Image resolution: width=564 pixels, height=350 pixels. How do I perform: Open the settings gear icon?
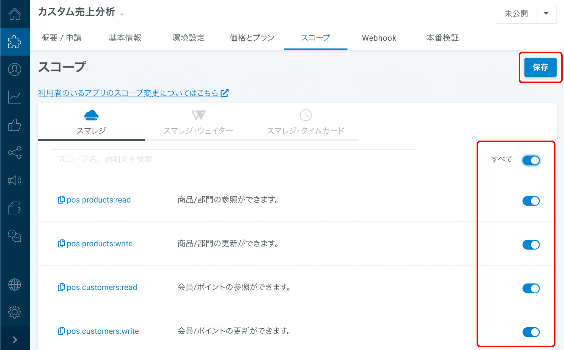[15, 312]
